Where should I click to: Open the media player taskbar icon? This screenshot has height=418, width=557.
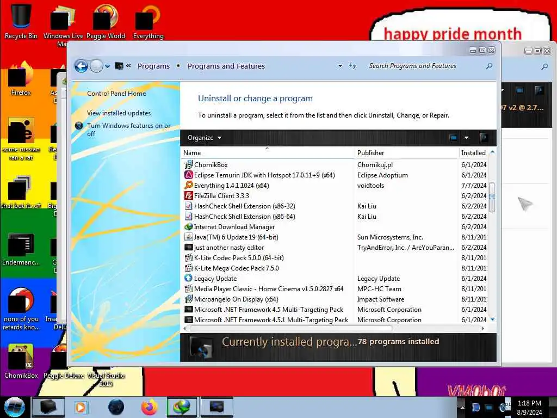81,407
